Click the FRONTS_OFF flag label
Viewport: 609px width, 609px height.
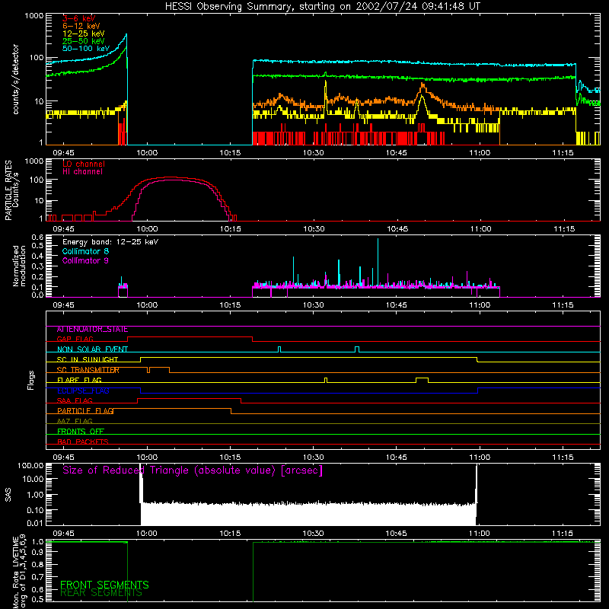[81, 432]
